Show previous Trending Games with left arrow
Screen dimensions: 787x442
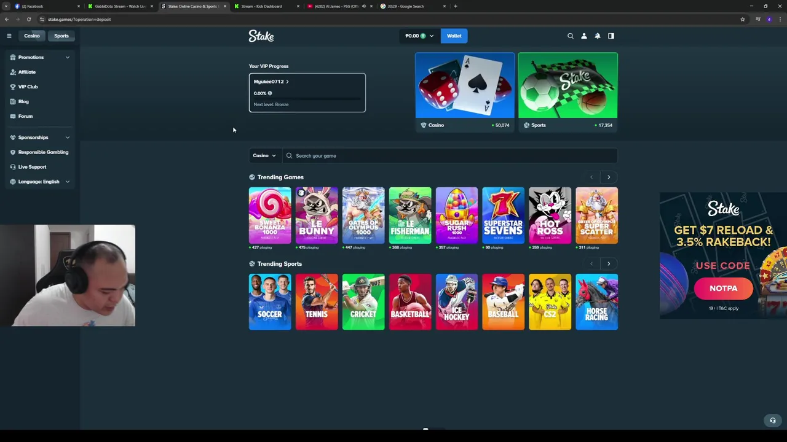point(591,177)
